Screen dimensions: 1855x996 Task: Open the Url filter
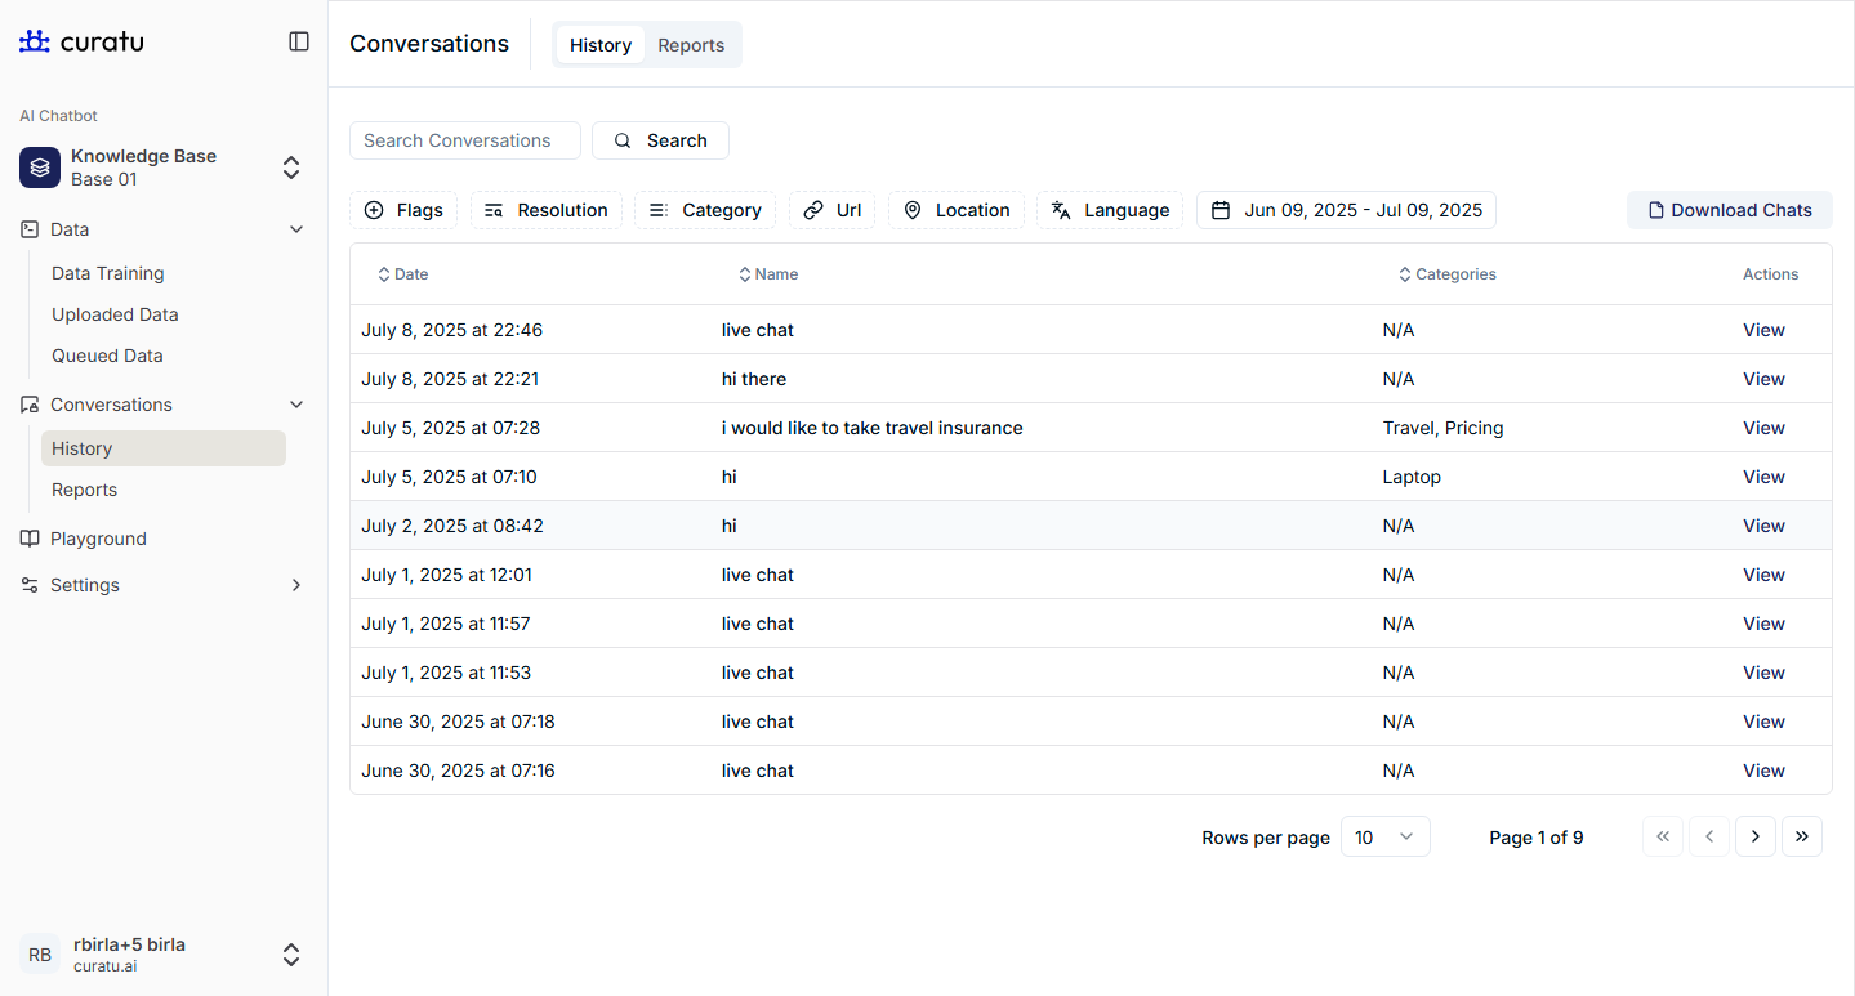(x=833, y=210)
